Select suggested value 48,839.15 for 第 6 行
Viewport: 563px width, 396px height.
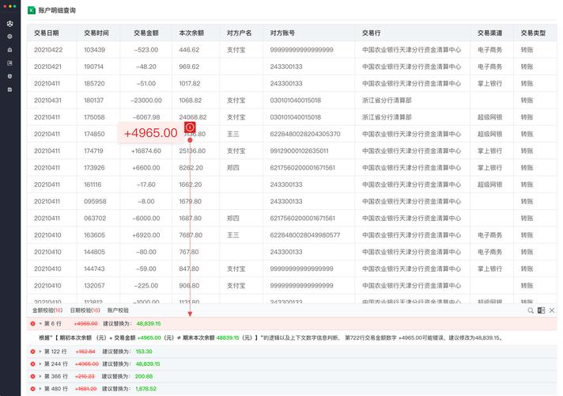coord(149,324)
